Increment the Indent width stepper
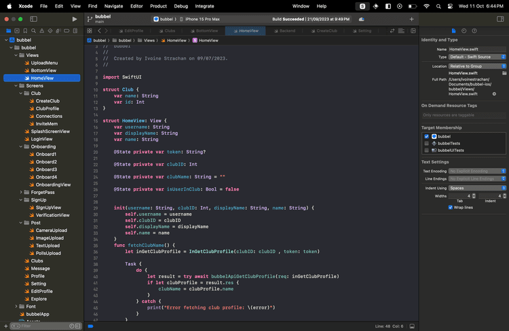This screenshot has height=331, width=509. tap(504, 195)
